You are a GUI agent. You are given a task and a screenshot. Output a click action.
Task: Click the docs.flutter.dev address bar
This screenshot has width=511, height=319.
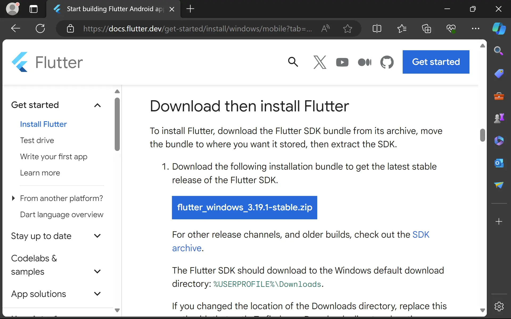(x=197, y=28)
